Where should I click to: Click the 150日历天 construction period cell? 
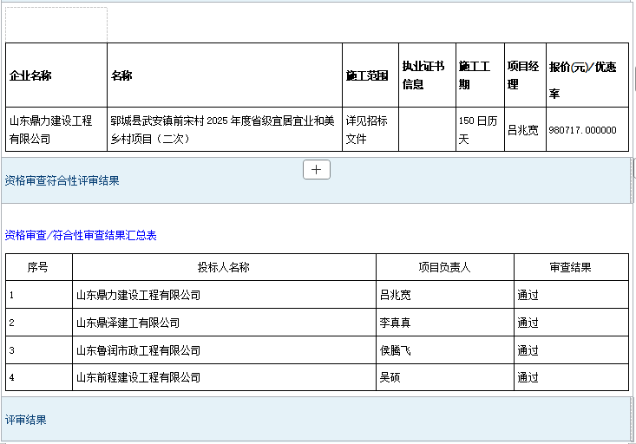point(476,129)
